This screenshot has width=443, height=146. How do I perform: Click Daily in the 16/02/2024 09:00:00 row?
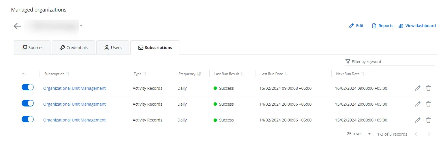pos(182,88)
